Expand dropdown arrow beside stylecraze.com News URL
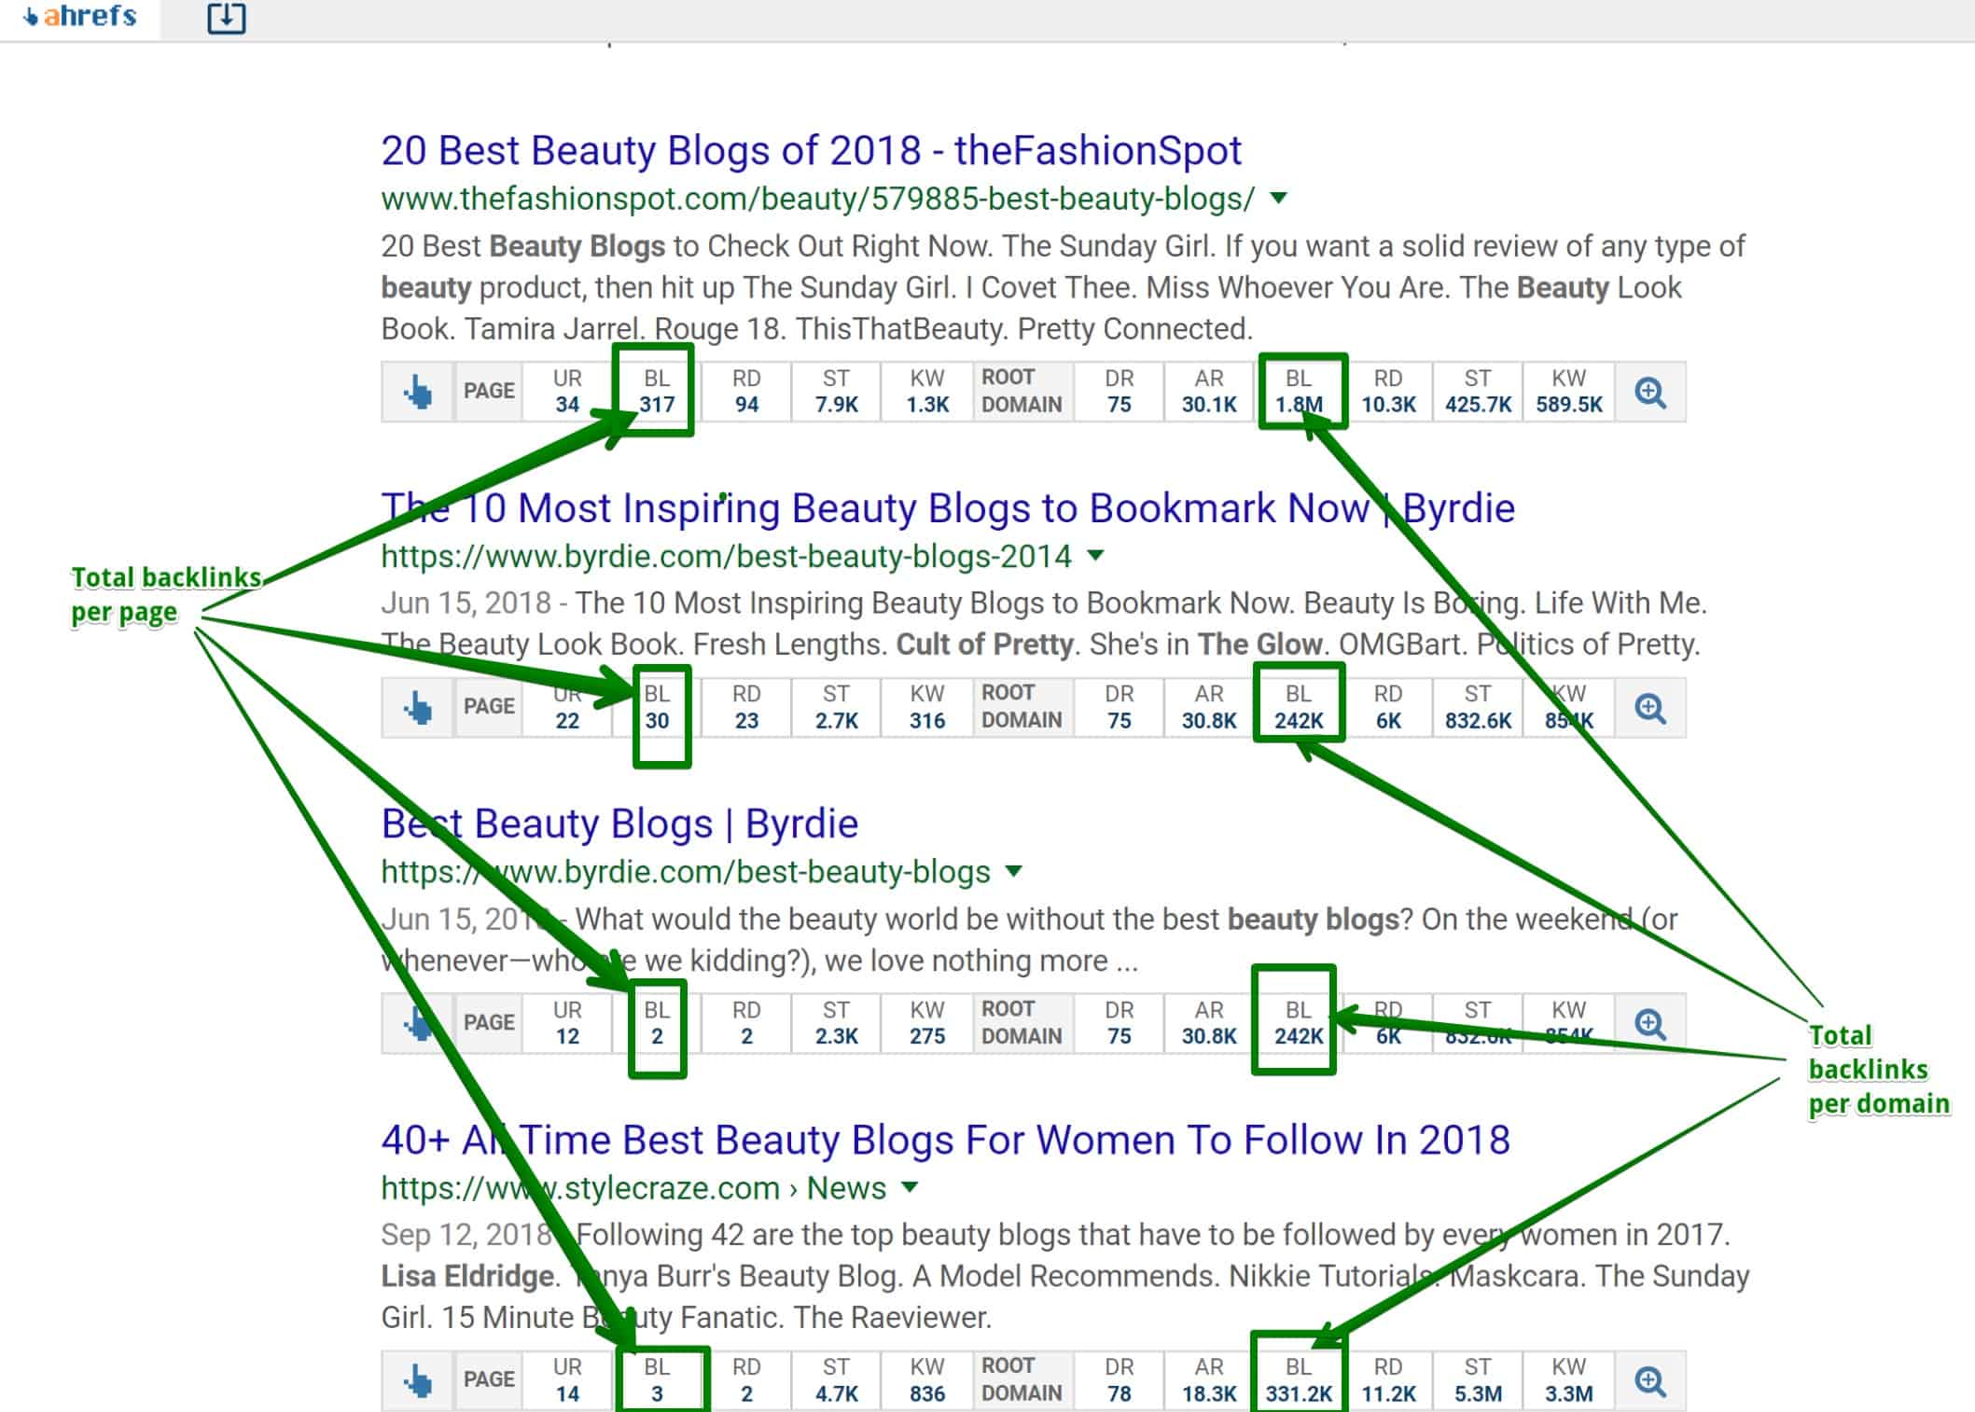The image size is (1975, 1412). tap(910, 1188)
